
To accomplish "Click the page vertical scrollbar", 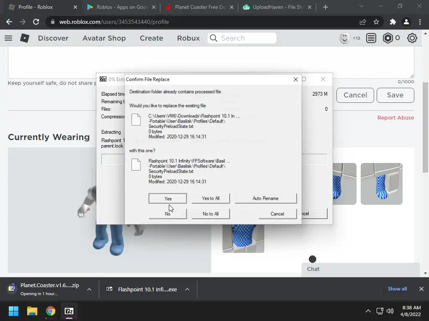I will pos(425,127).
